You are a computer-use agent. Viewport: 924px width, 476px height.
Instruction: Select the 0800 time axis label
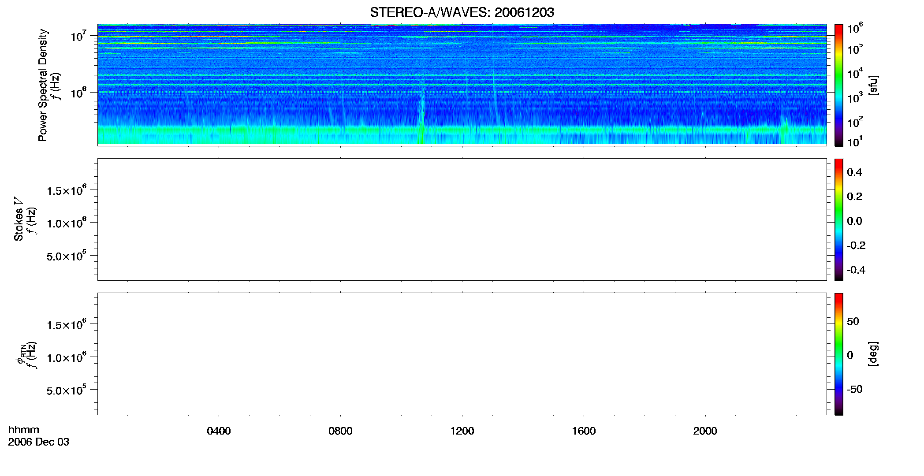[340, 431]
